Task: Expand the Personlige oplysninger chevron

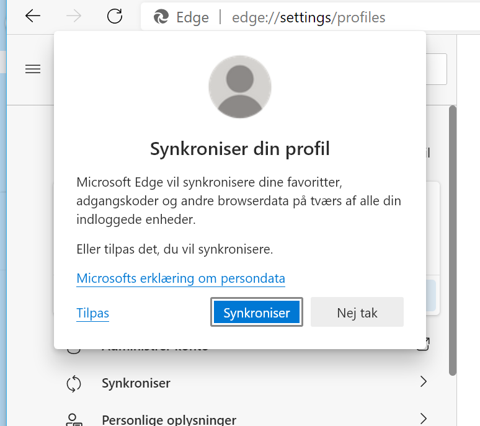Action: (x=424, y=418)
